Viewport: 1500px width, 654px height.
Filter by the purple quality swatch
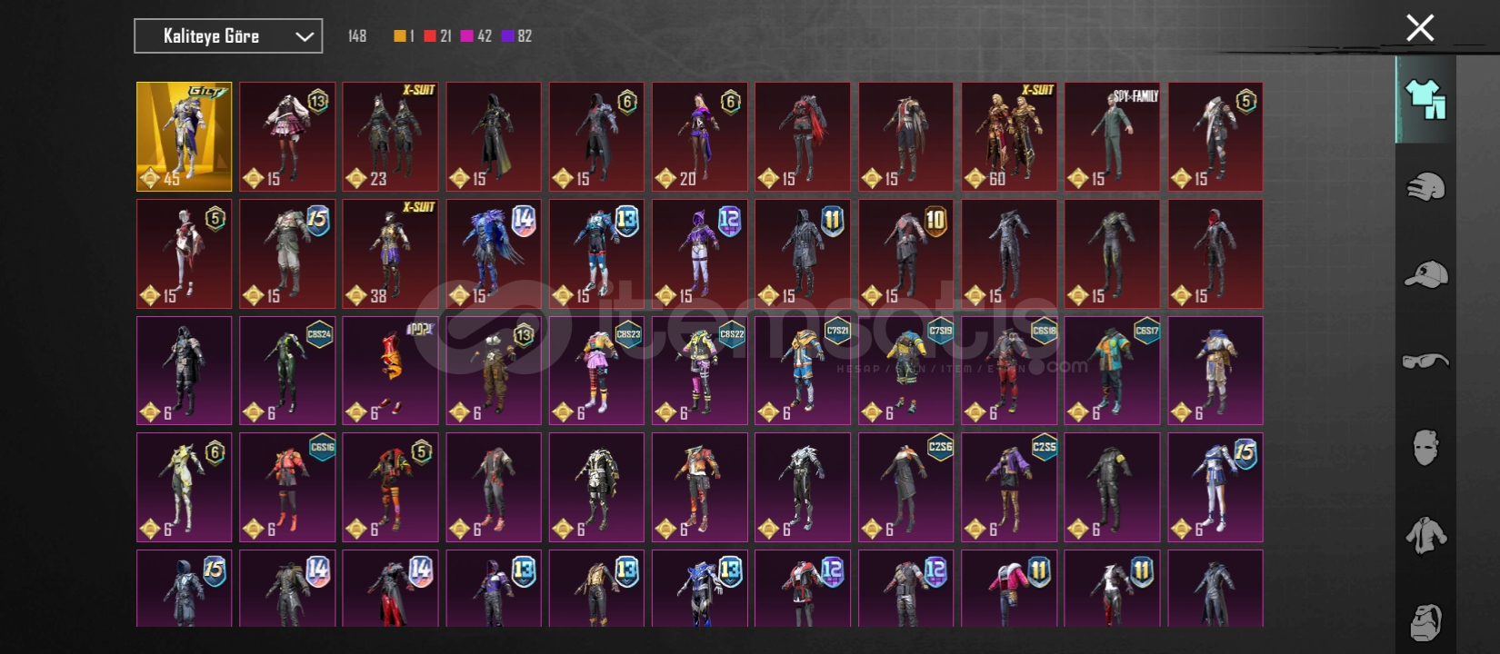pos(507,36)
